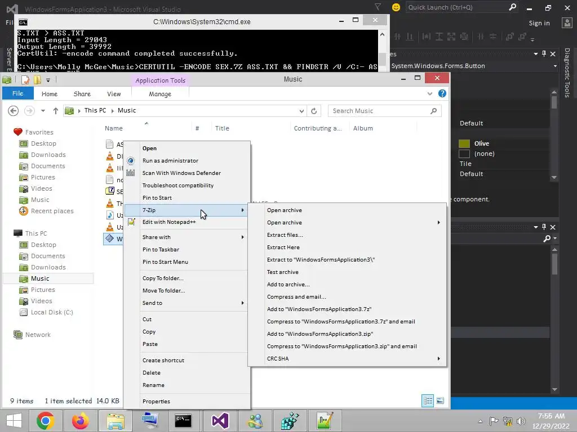577x432 pixels.
Task: Go up one folder level arrow
Action: tap(56, 111)
